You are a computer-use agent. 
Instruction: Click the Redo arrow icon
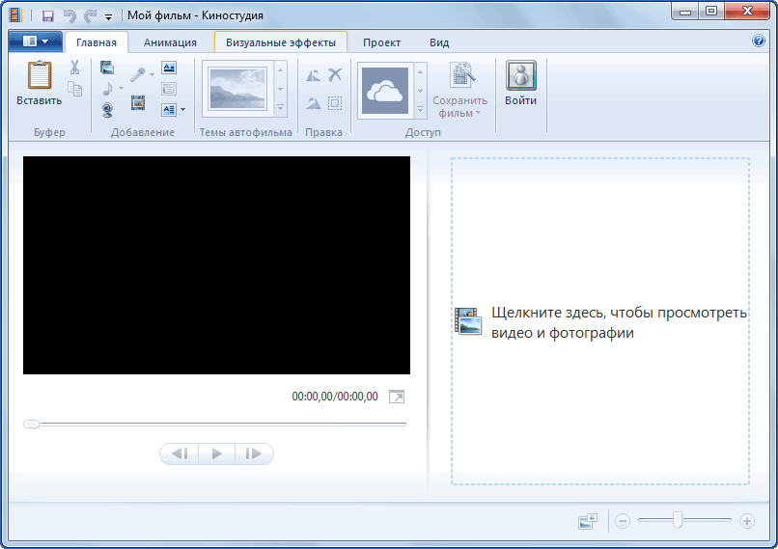click(90, 15)
